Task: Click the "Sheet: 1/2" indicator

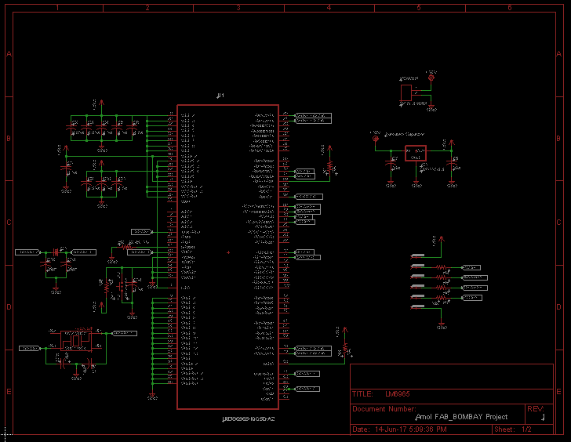Action: (x=513, y=429)
